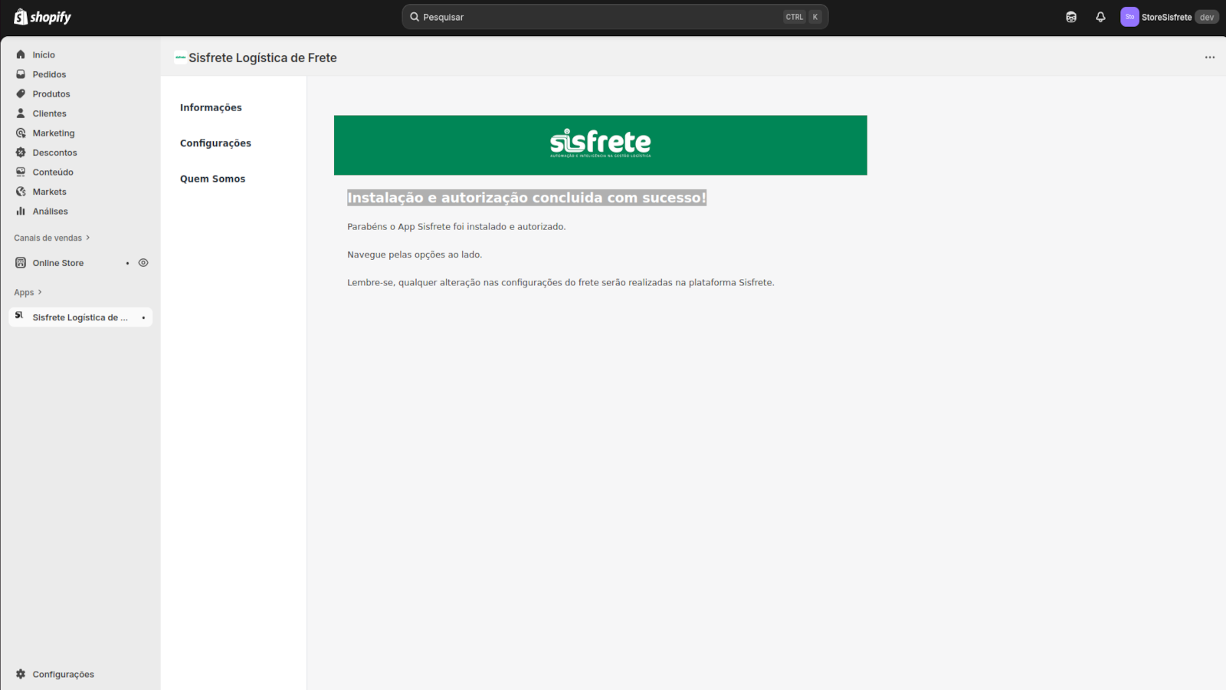The image size is (1226, 690).
Task: Select Sisfrete Logística app in sidebar
Action: click(x=80, y=317)
